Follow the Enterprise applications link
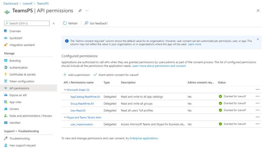Viewport: 265px width, 152px height. point(144,138)
